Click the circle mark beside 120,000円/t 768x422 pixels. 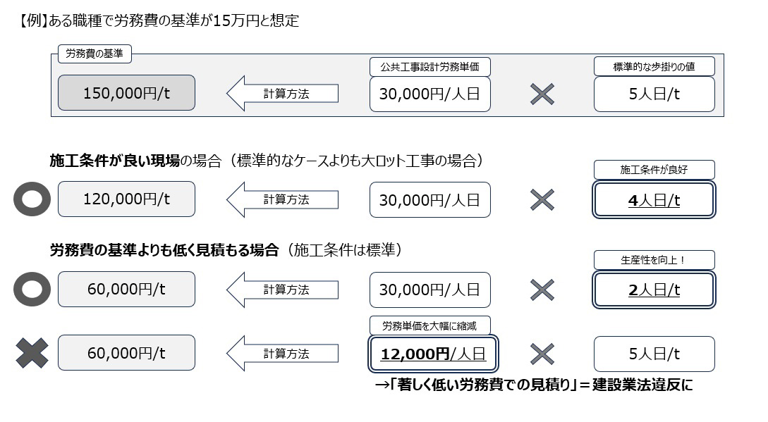pos(32,199)
